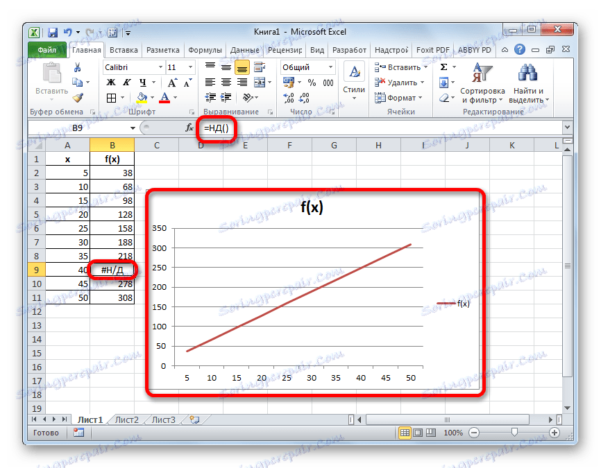Toggle italic formatting (К)

pyautogui.click(x=126, y=82)
